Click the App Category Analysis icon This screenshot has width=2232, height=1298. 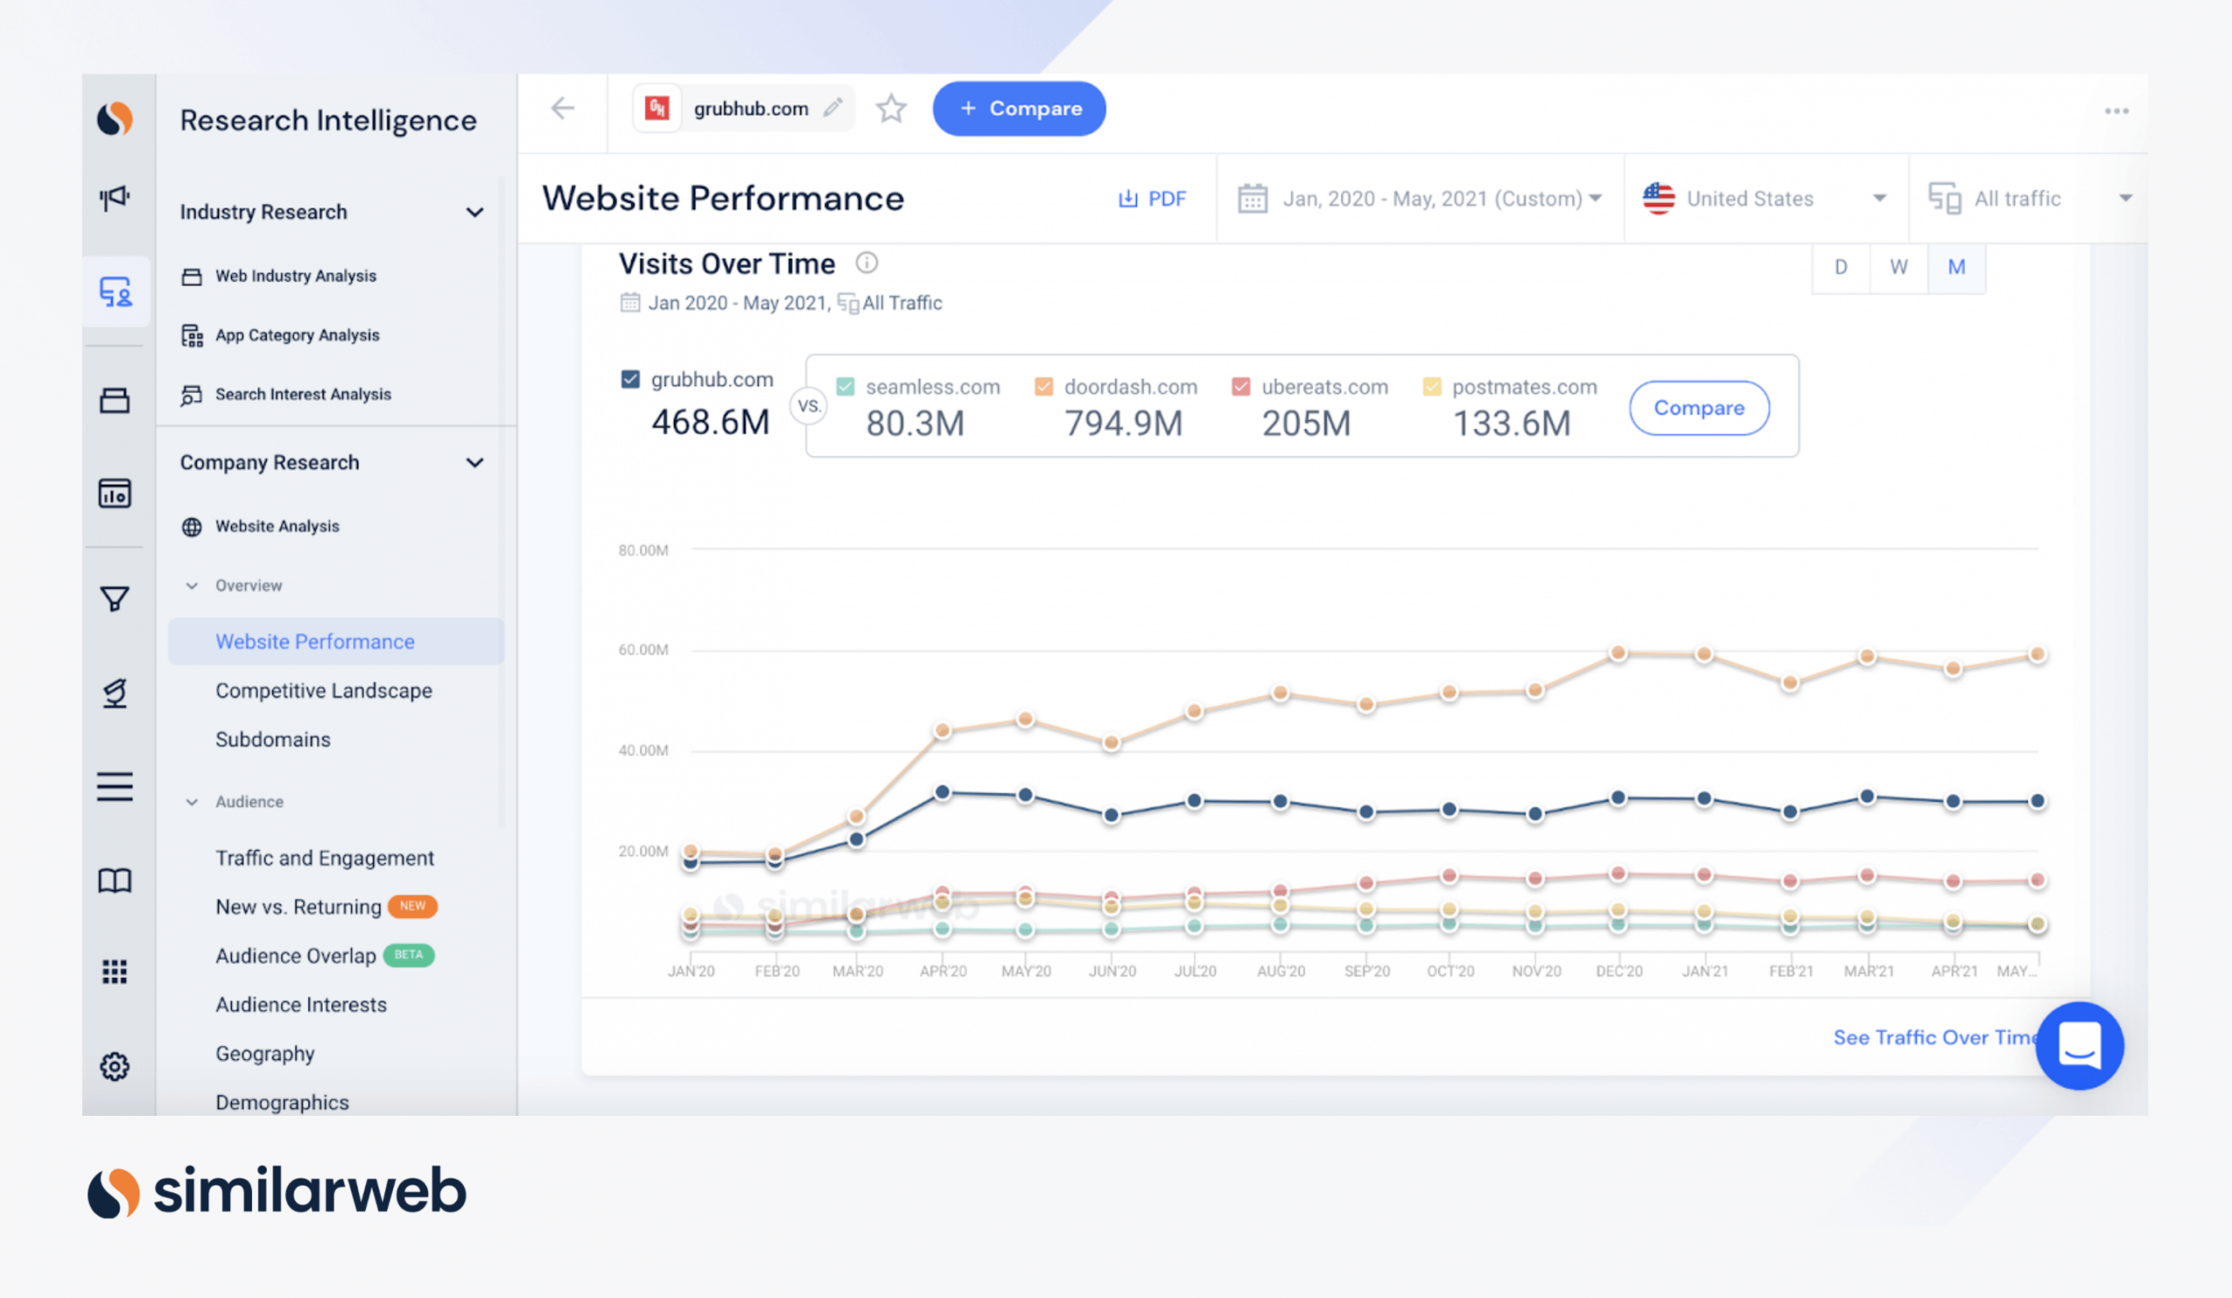pyautogui.click(x=191, y=336)
